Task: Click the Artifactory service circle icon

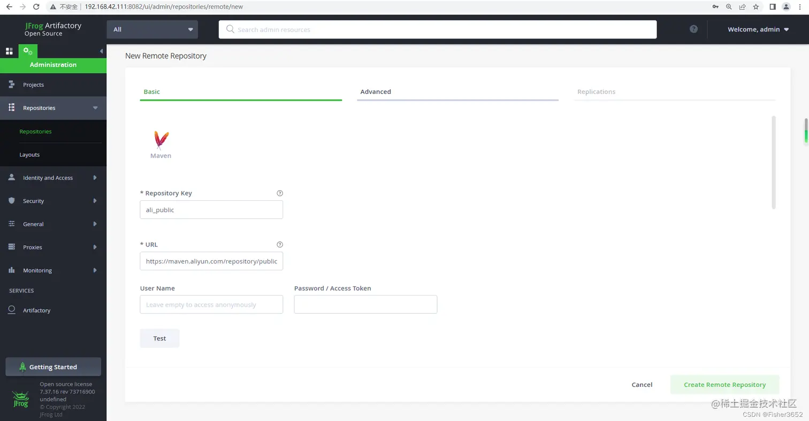Action: point(12,310)
